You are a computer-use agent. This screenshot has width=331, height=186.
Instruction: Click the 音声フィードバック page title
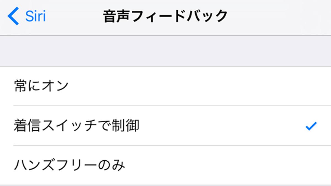tap(165, 16)
